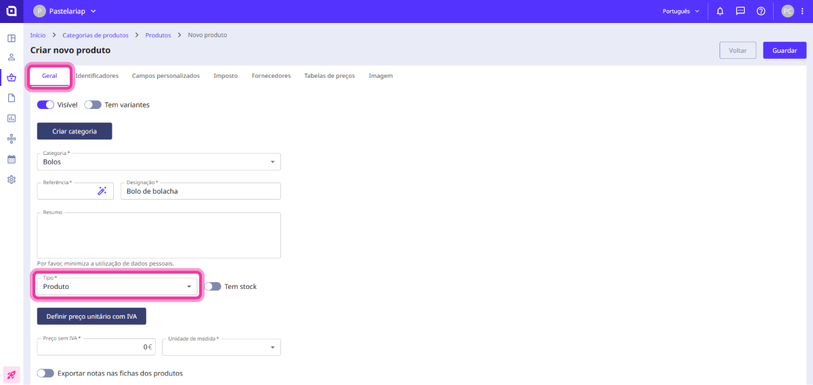Toggle the Visível switch off

pos(45,105)
